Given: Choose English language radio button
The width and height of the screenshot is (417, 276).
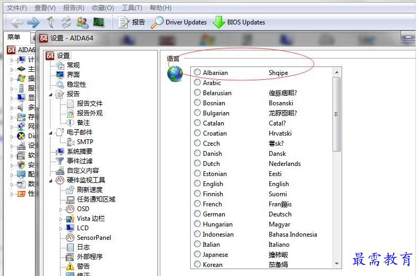Looking at the screenshot, I should point(197,183).
